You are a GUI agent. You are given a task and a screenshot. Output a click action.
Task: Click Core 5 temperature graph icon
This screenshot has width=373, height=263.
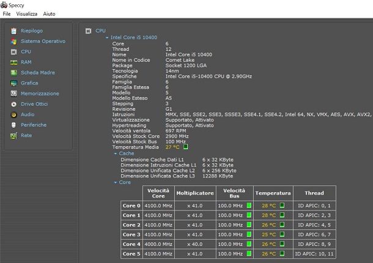pyautogui.click(x=282, y=254)
